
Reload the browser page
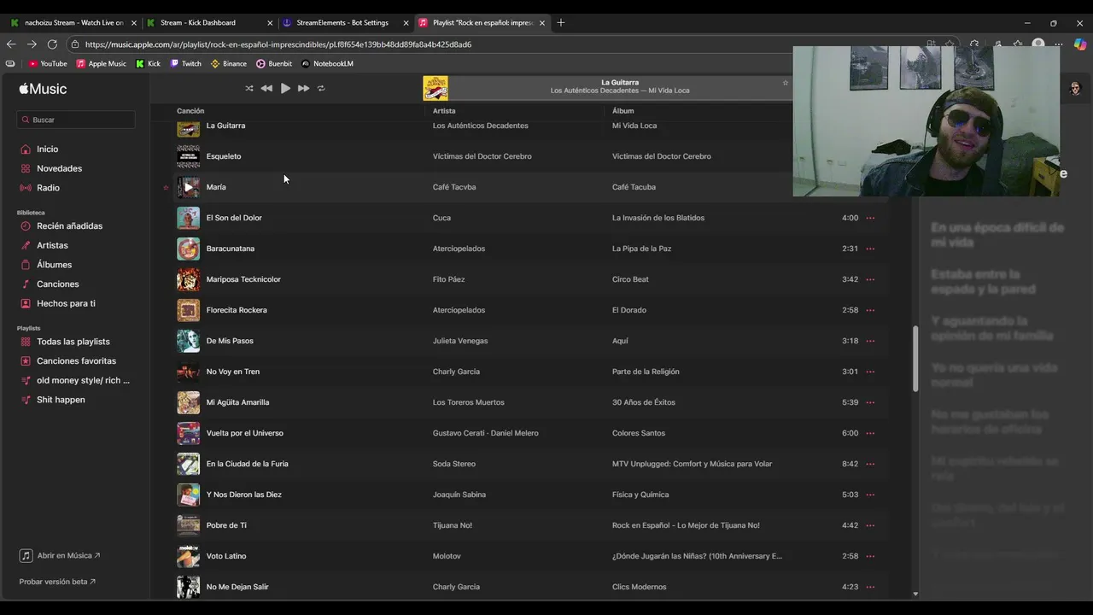coord(52,44)
